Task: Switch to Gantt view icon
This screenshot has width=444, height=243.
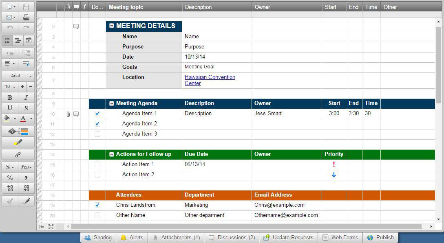Action: pyautogui.click(x=18, y=40)
